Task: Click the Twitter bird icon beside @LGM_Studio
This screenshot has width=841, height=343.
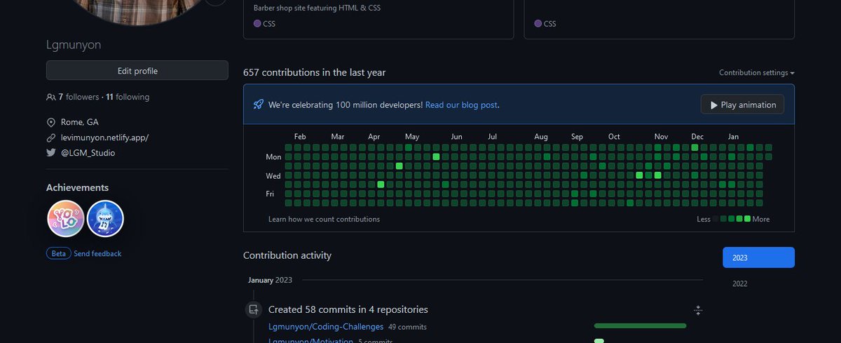Action: point(50,152)
